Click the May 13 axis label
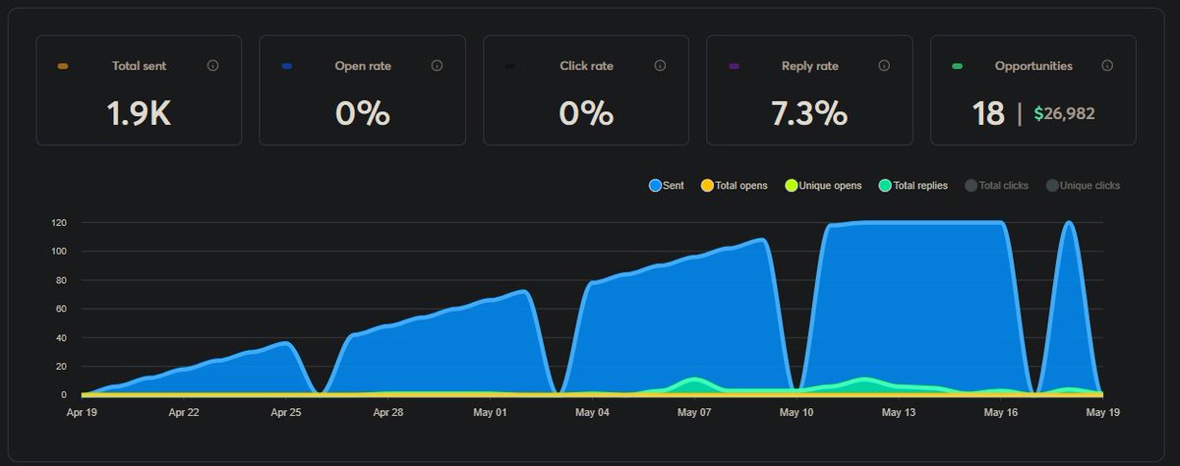This screenshot has height=466, width=1180. pos(899,413)
